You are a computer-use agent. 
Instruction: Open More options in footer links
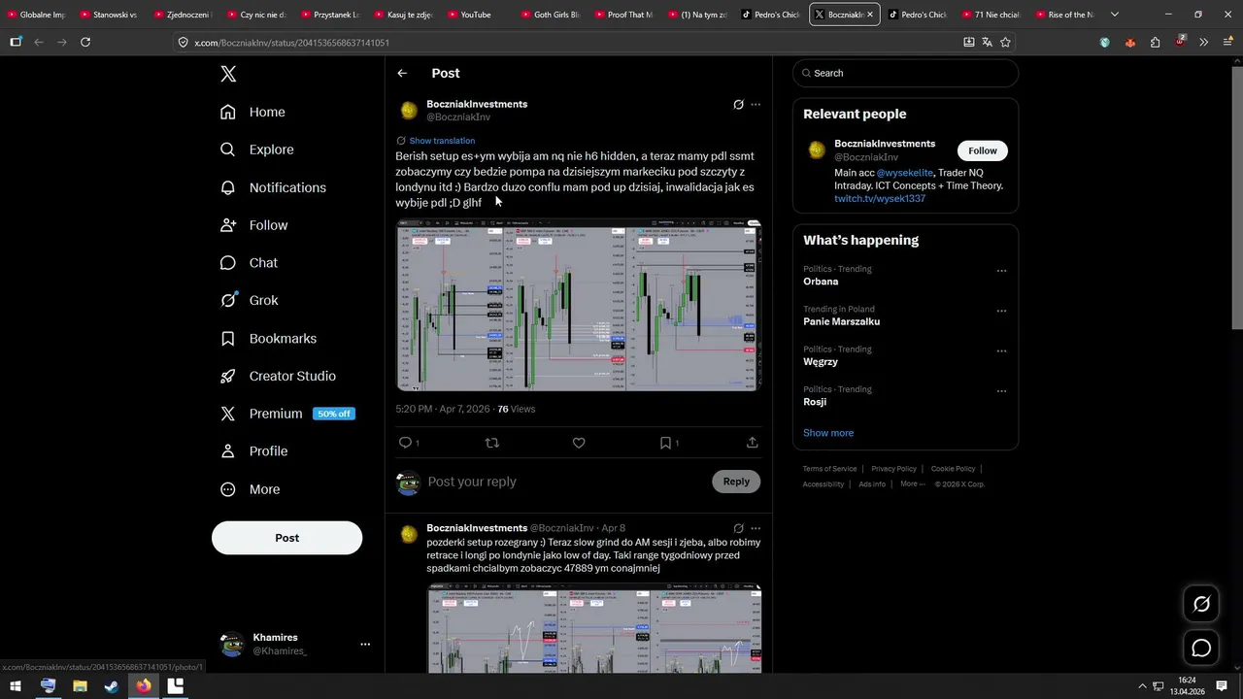click(x=912, y=483)
